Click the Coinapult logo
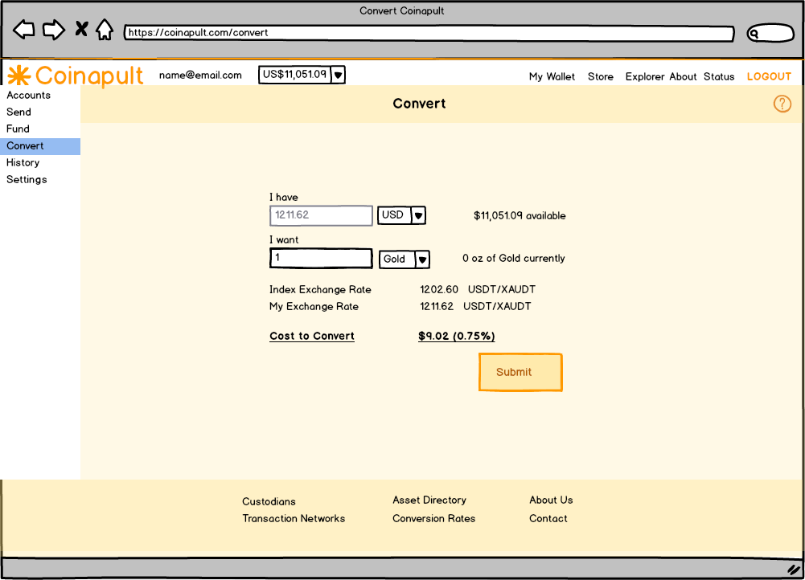 pyautogui.click(x=76, y=76)
